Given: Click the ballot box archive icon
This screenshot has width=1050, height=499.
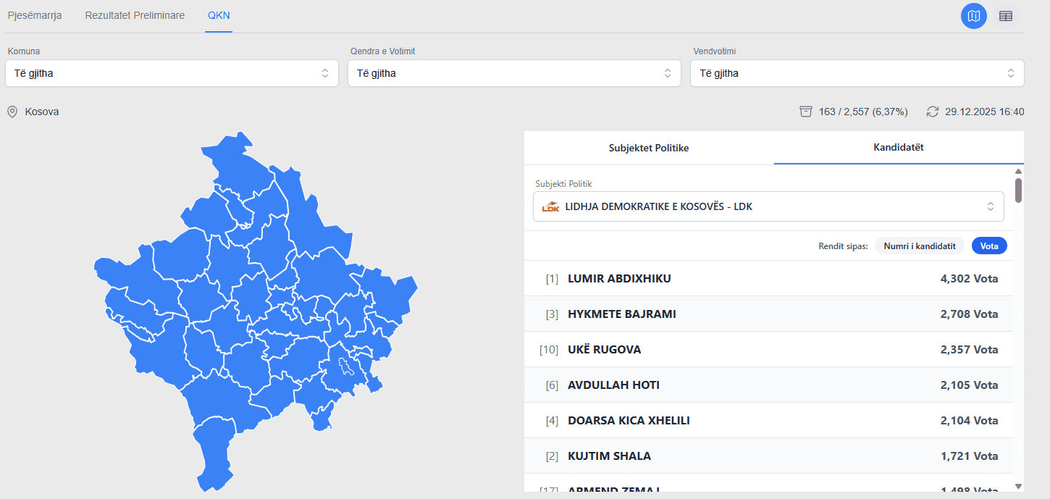Looking at the screenshot, I should pyautogui.click(x=805, y=112).
